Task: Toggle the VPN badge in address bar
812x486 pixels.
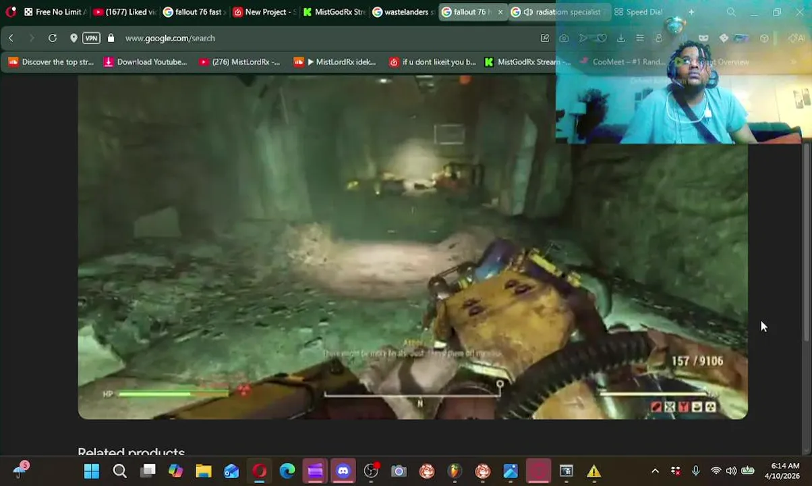Action: tap(91, 38)
